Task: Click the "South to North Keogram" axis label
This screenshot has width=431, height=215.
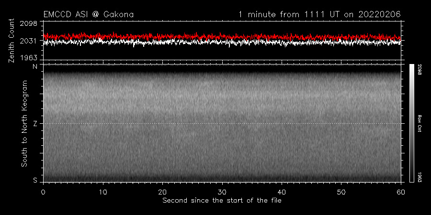Action: pos(24,123)
